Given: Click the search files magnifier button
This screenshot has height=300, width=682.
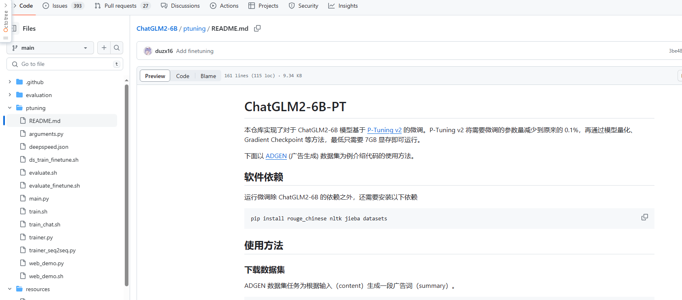Looking at the screenshot, I should [117, 48].
